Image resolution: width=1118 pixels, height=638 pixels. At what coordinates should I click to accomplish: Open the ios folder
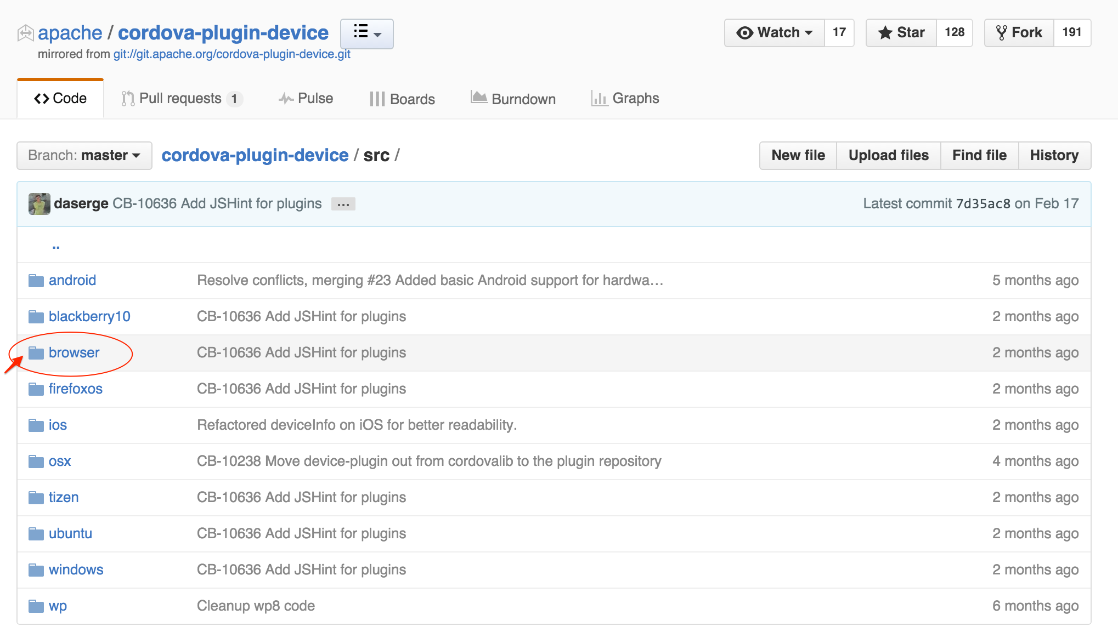58,425
